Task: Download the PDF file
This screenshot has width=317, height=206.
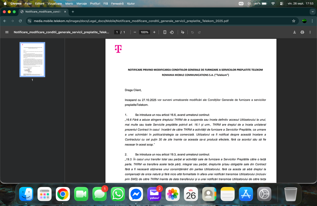Action: pyautogui.click(x=294, y=32)
